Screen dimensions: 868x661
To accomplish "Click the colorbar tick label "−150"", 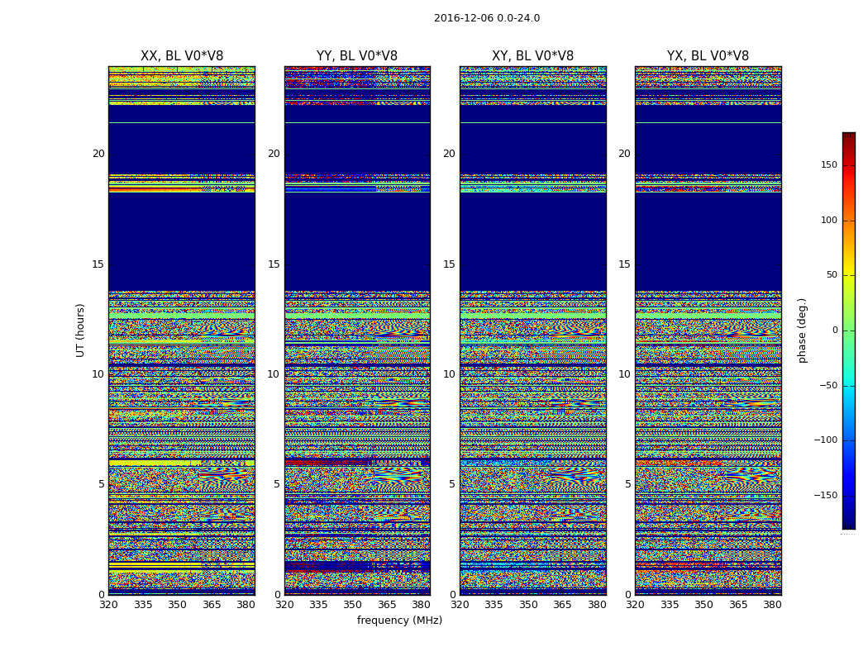I will point(824,496).
